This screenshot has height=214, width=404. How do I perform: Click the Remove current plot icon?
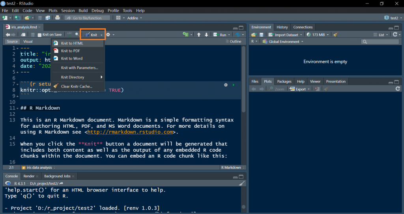(x=317, y=89)
